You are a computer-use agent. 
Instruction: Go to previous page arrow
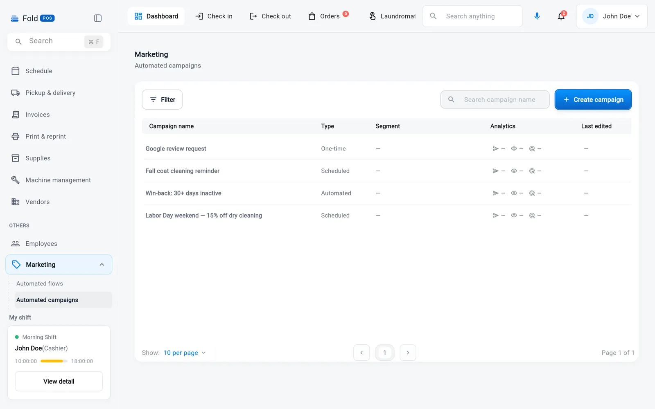(361, 353)
